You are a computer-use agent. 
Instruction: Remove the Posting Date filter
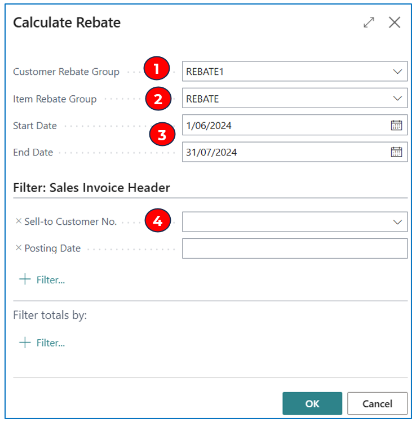coord(18,248)
